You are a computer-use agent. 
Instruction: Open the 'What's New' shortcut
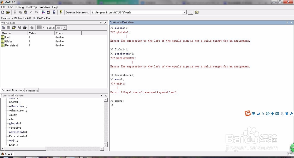(x=42, y=18)
